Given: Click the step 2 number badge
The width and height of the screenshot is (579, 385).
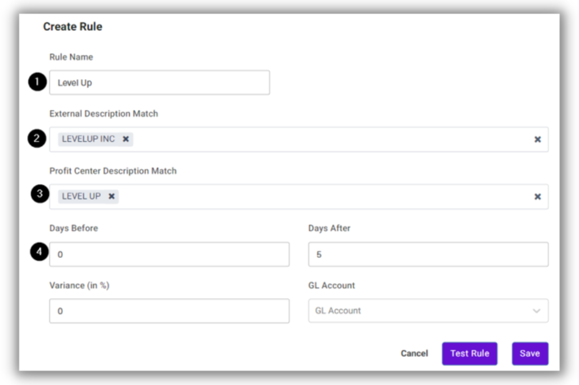Looking at the screenshot, I should [x=37, y=138].
